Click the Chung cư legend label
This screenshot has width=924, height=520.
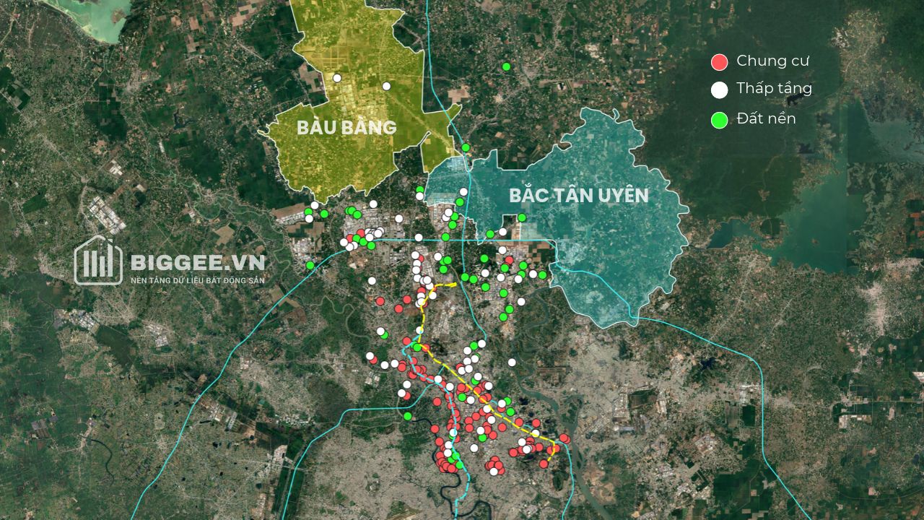(772, 61)
